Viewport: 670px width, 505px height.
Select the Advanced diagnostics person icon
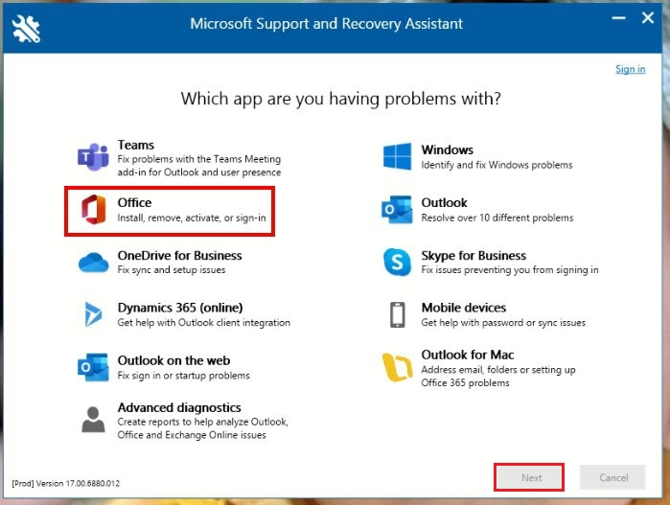pos(93,420)
